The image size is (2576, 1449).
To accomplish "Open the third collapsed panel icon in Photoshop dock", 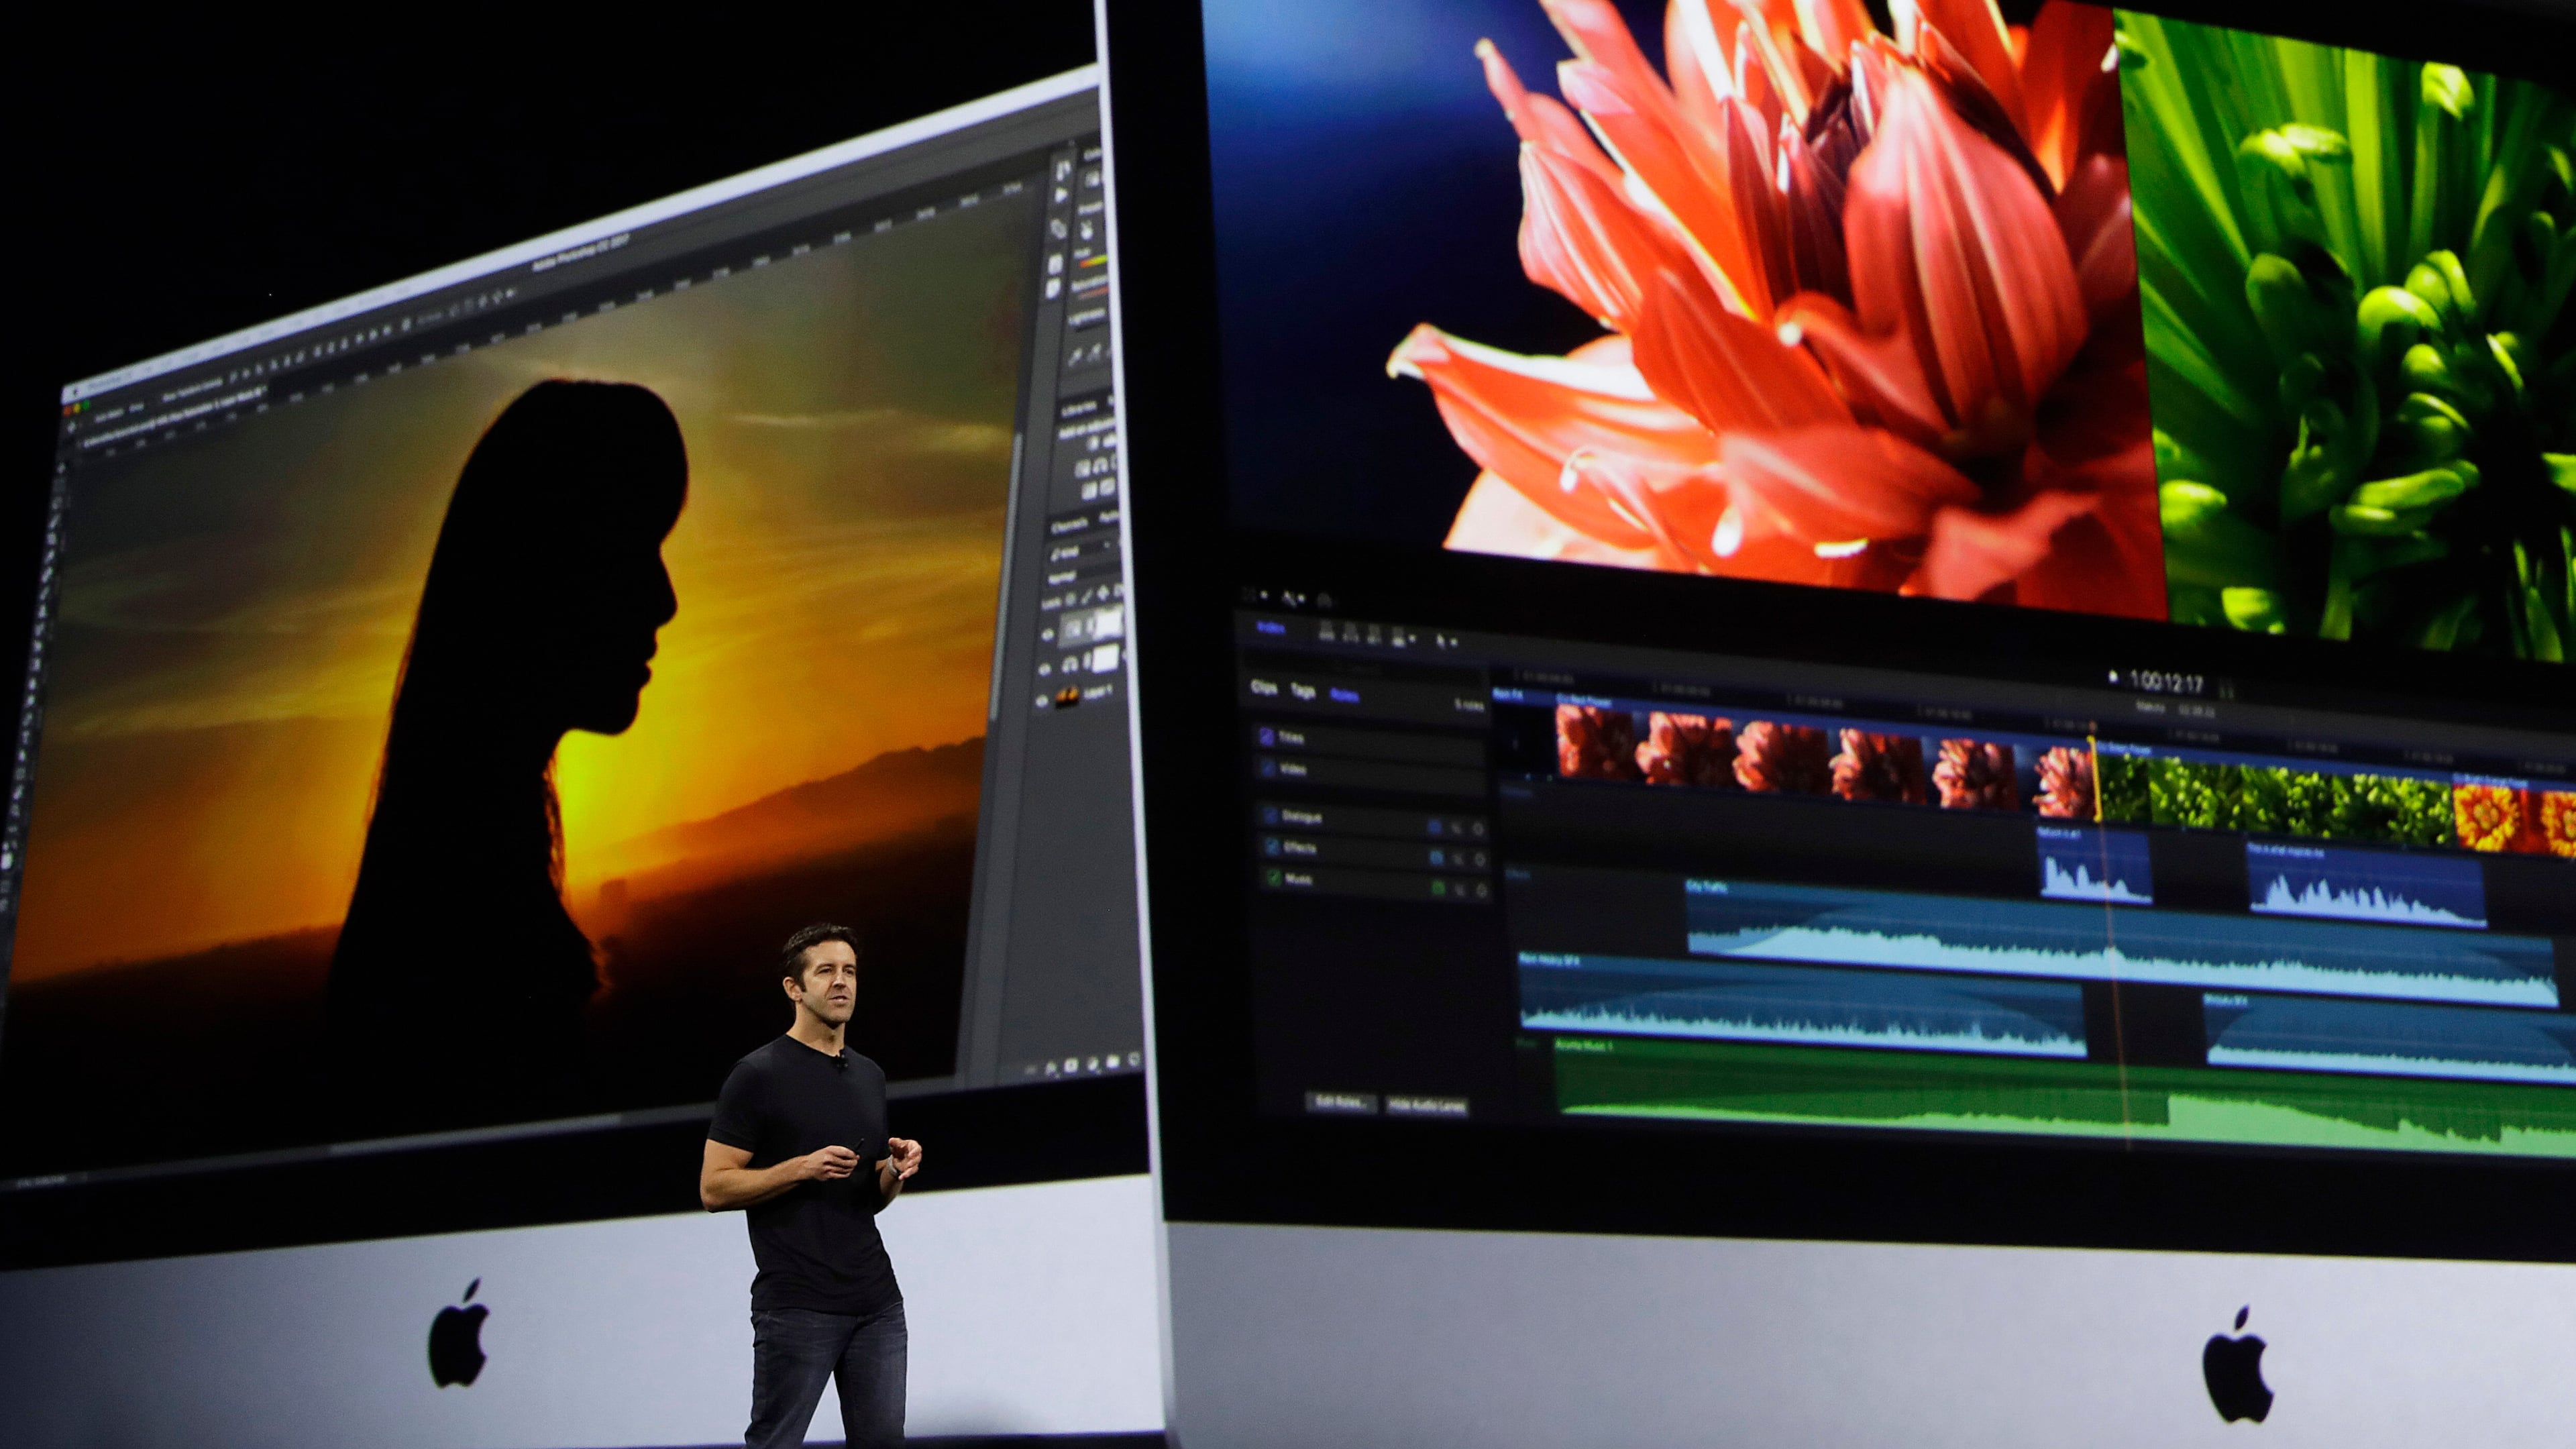I will pos(1058,229).
